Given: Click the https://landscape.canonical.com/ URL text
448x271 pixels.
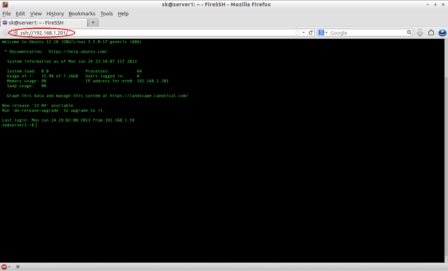Looking at the screenshot, I should (149, 96).
